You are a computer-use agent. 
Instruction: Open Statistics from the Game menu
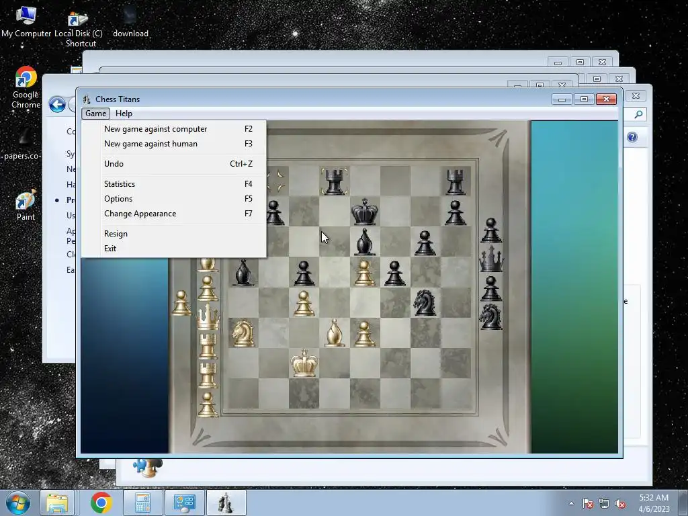pyautogui.click(x=174, y=184)
